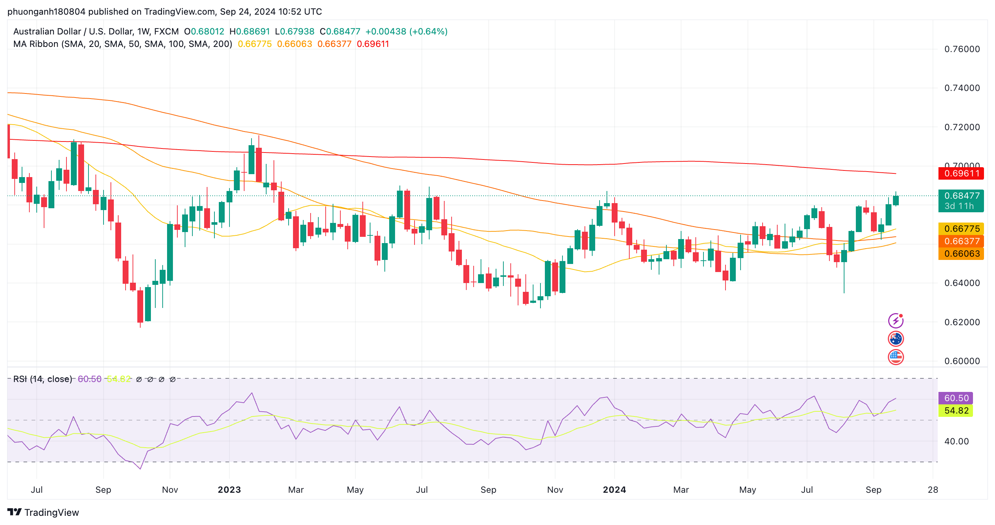Click the orange 0.66063 price scale label
This screenshot has width=995, height=525.
coord(961,253)
